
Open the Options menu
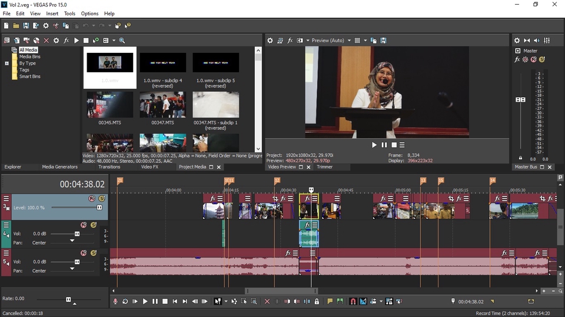[x=89, y=14]
